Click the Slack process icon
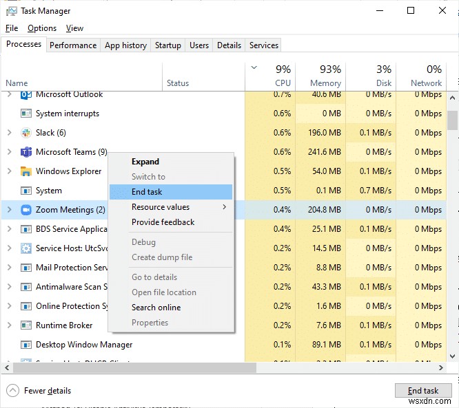This screenshot has width=459, height=408. tap(26, 133)
